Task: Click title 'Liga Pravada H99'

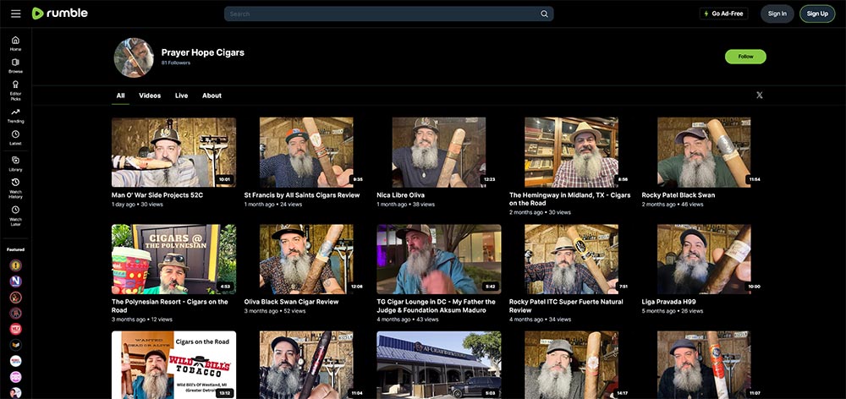Action: click(x=668, y=302)
